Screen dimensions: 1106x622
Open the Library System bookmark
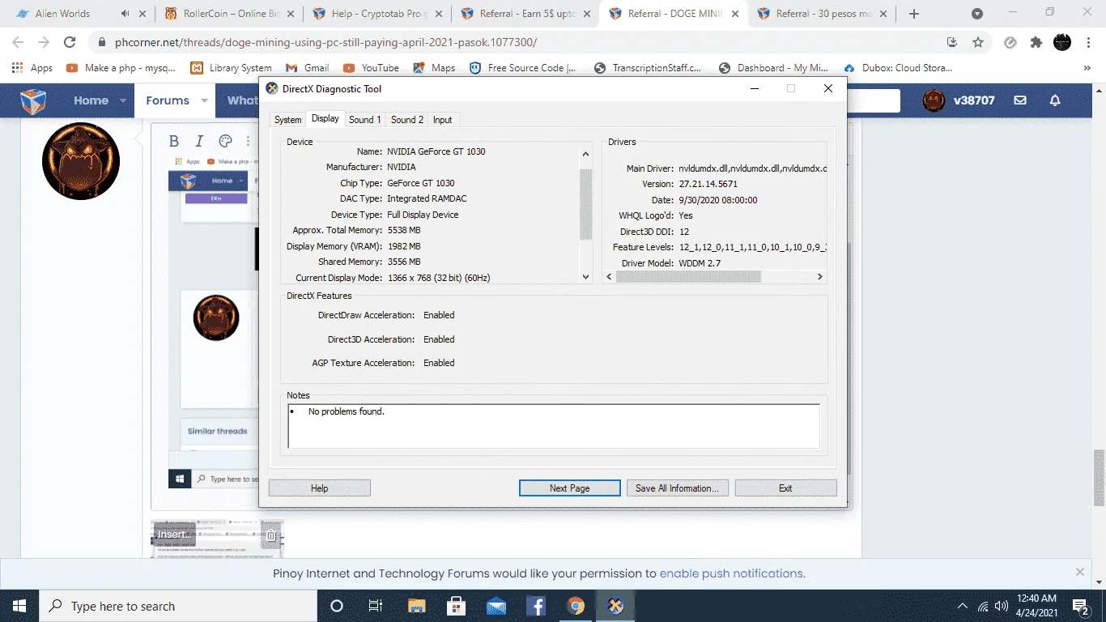tap(232, 68)
